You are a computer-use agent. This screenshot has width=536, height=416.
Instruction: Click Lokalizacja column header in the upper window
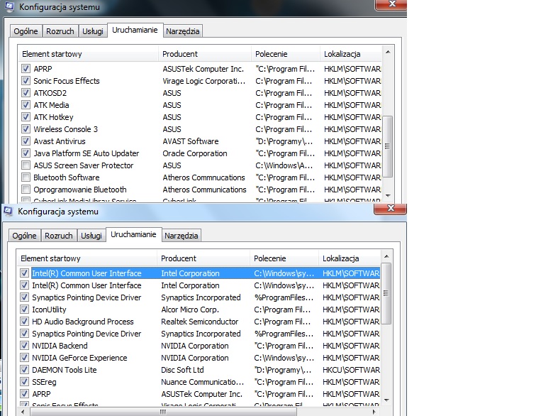[x=351, y=54]
